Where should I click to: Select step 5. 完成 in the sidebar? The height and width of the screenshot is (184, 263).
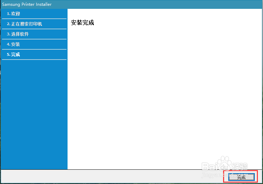click(x=34, y=54)
